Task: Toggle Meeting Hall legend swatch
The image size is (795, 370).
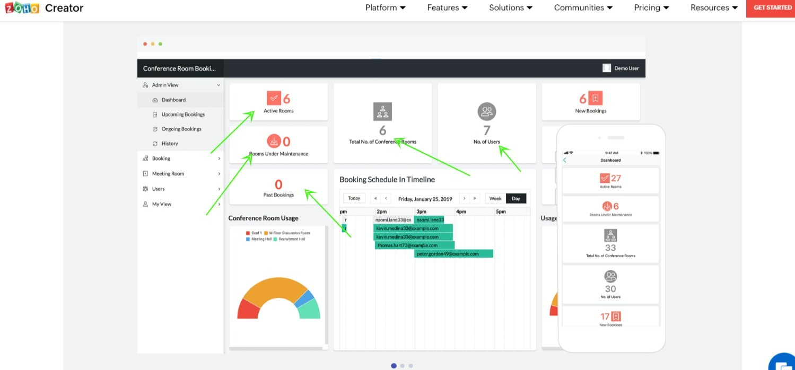Action: click(248, 239)
